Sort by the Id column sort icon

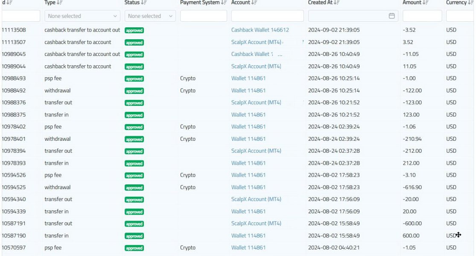(9, 3)
